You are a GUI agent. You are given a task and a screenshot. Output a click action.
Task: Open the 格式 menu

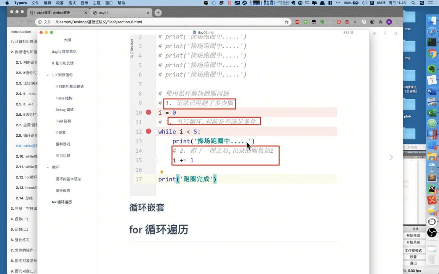(72, 3)
